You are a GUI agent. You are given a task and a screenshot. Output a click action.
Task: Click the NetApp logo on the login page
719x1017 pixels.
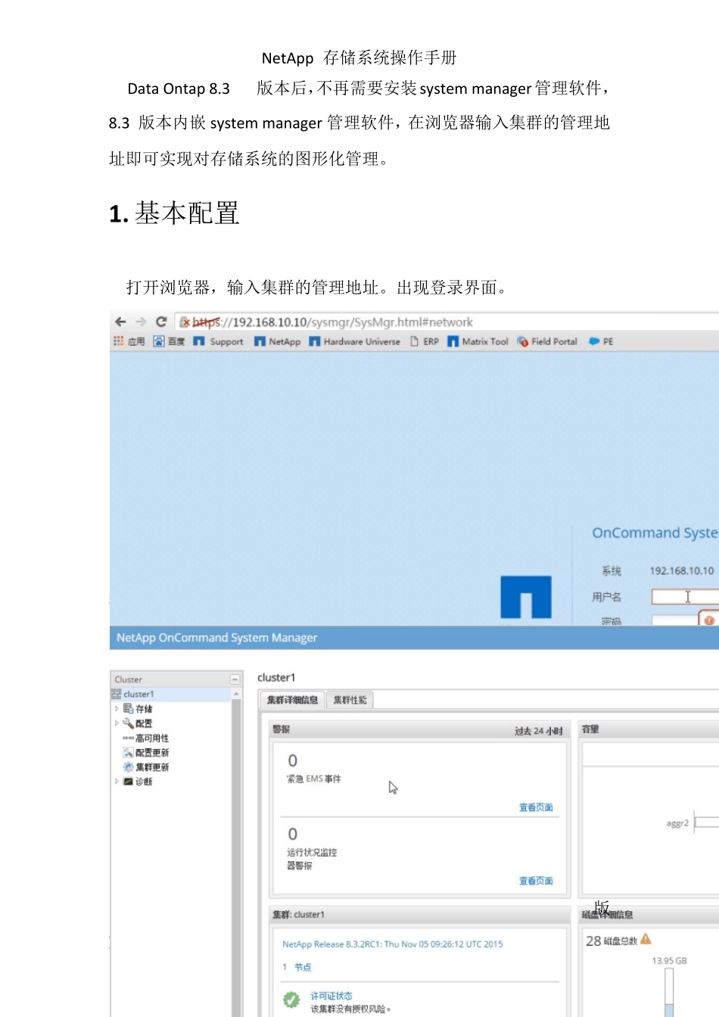[526, 597]
